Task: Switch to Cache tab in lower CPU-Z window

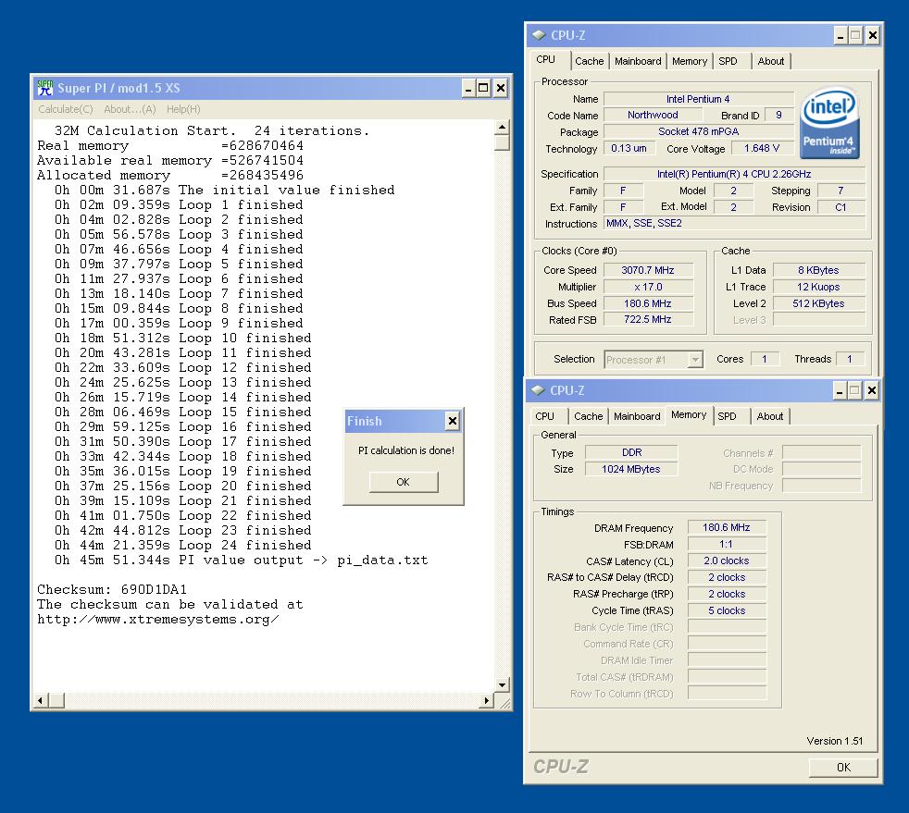Action: click(589, 416)
